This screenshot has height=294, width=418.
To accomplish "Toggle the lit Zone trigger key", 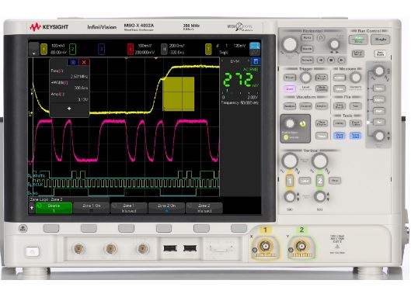I will pyautogui.click(x=290, y=89).
